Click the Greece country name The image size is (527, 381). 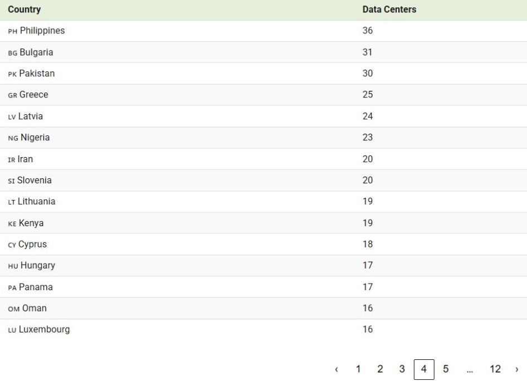33,95
